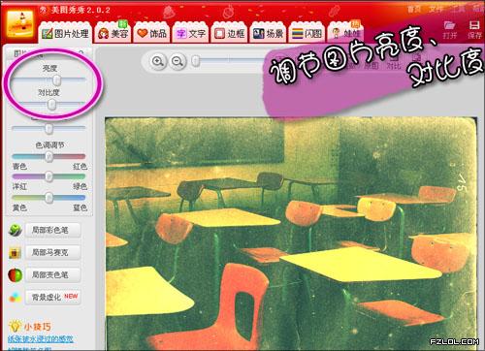Click the 美图秀秀 application logo
The height and width of the screenshot is (351, 485).
click(x=20, y=24)
